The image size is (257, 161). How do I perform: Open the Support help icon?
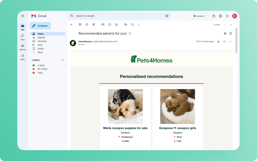tap(213, 16)
